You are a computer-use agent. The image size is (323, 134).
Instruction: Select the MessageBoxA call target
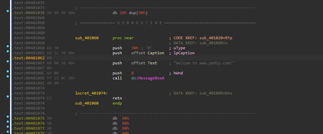point(152,78)
